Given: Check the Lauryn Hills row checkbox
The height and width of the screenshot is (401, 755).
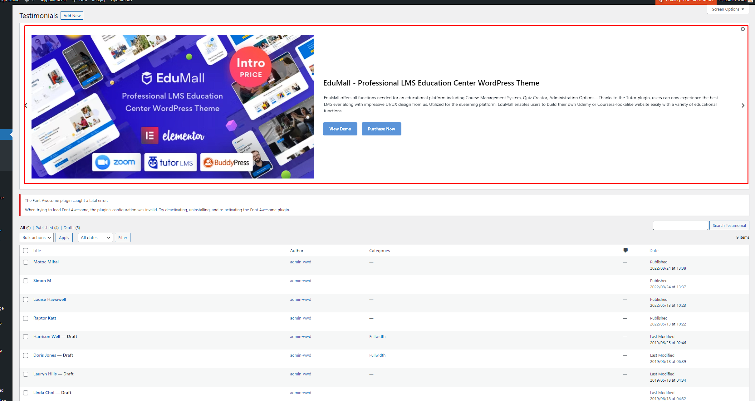Looking at the screenshot, I should coord(26,374).
